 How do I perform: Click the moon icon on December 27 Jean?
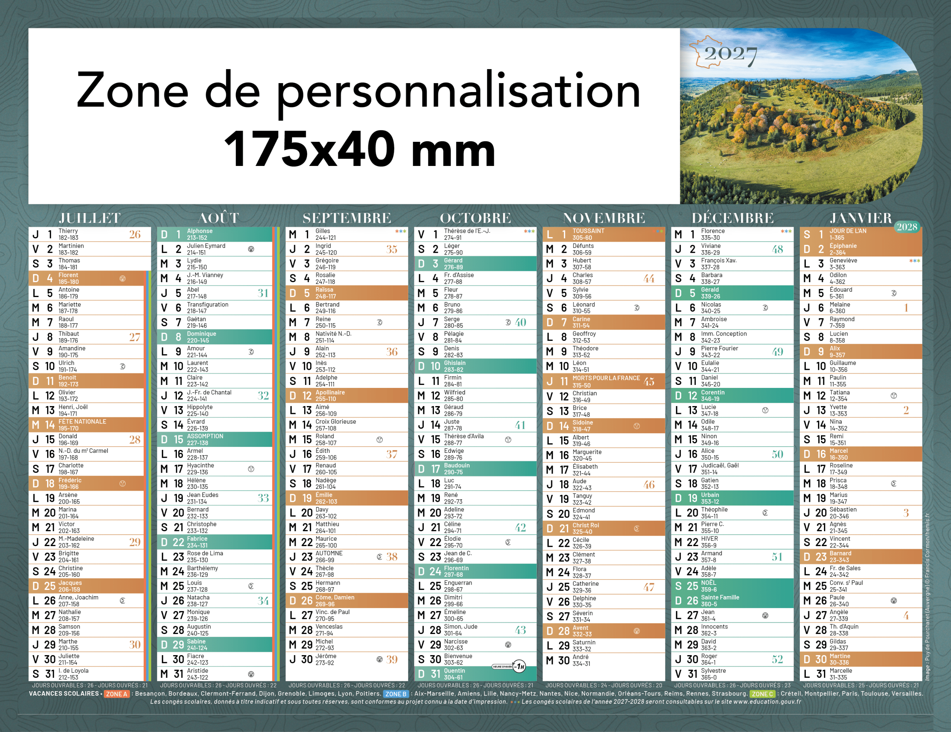click(x=765, y=615)
